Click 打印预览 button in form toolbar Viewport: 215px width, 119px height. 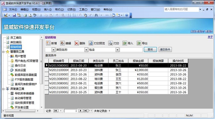point(97,43)
